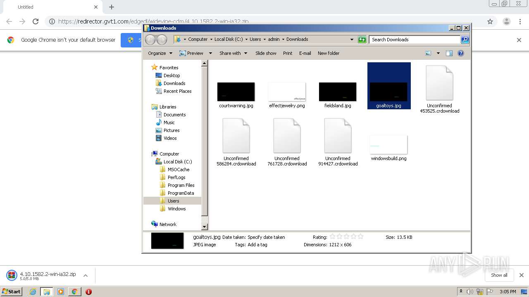
Task: Open new Chrome tab with plus
Action: click(112, 7)
